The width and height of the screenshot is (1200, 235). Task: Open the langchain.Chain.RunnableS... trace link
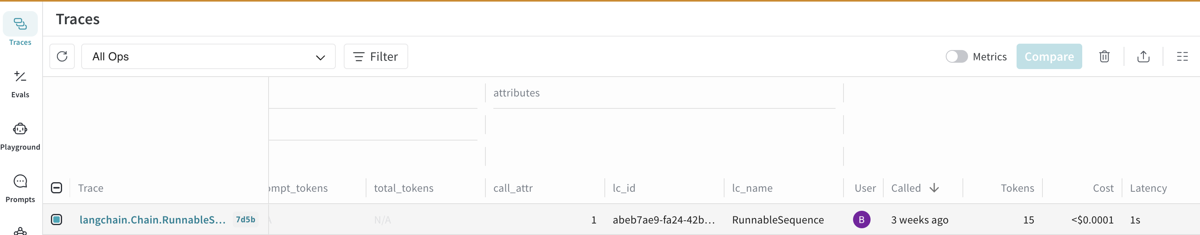point(152,220)
